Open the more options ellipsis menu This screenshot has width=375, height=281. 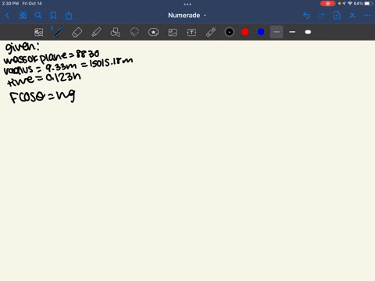click(367, 16)
